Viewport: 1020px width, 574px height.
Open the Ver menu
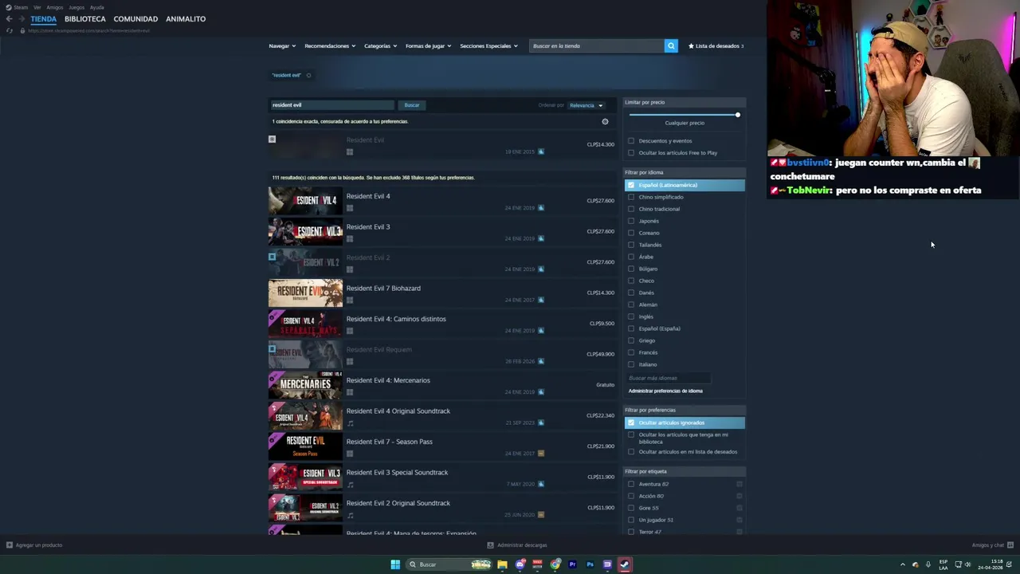click(x=37, y=7)
